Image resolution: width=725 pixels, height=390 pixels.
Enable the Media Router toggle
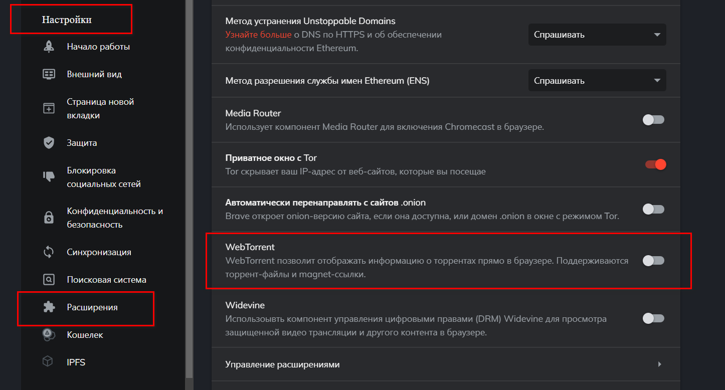[653, 120]
